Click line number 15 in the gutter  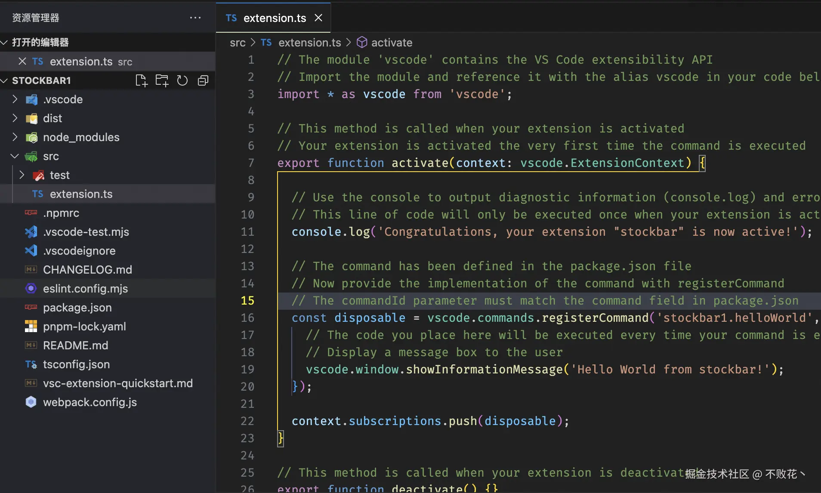(247, 301)
